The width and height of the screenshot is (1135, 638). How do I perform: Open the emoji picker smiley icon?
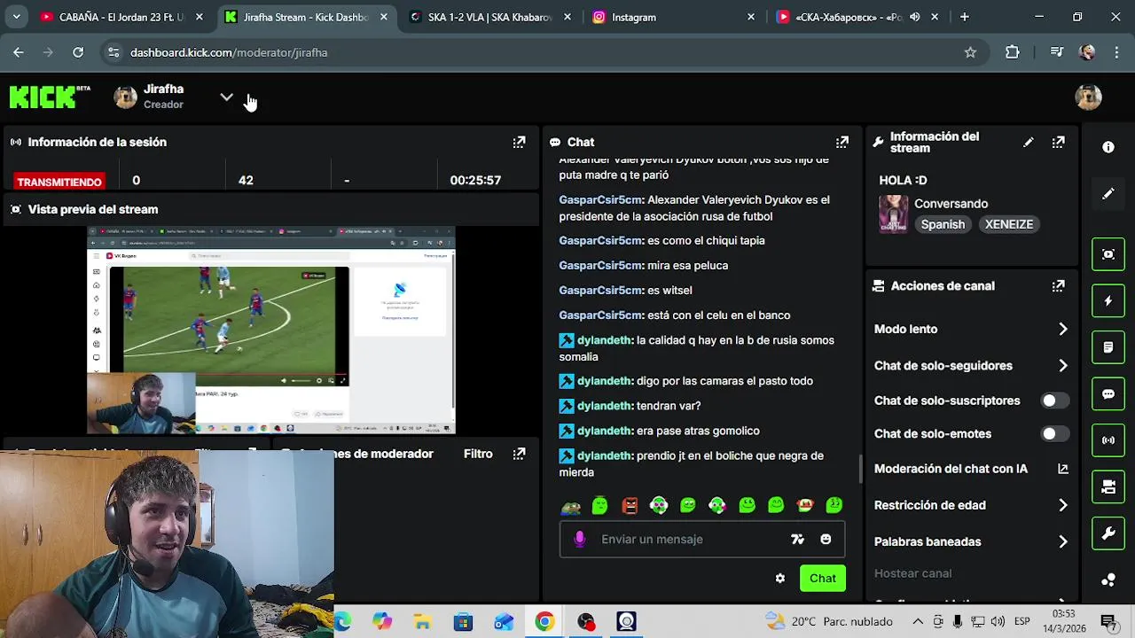coord(826,539)
